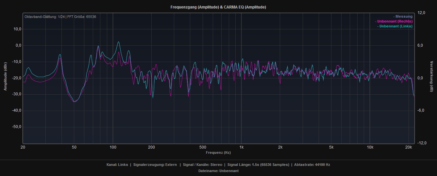Click the Signal / Kanäle: Stereo text
437x176 pixels.
pyautogui.click(x=202, y=165)
